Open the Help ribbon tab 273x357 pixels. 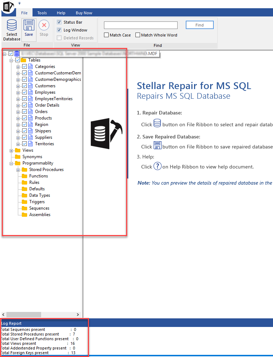click(x=61, y=13)
